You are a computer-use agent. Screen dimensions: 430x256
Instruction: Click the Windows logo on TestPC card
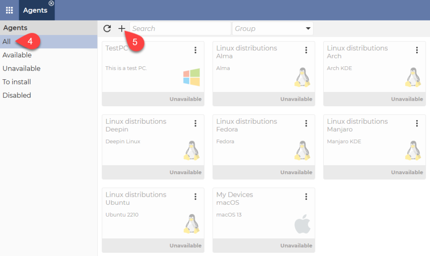pyautogui.click(x=191, y=77)
